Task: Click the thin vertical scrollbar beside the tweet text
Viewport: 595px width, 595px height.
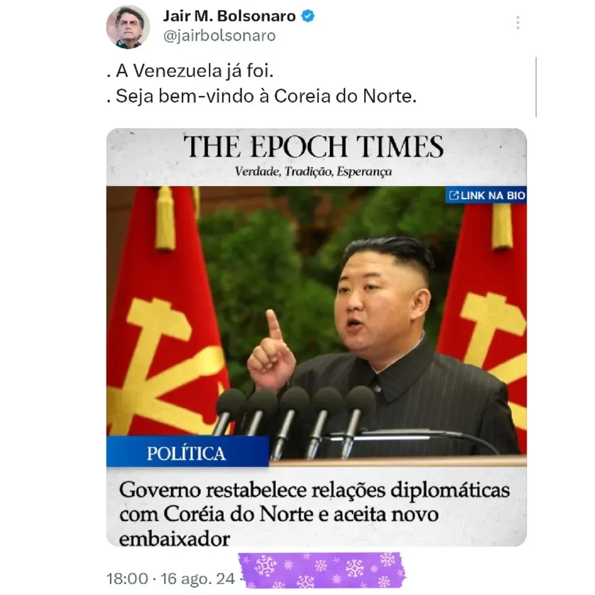Action: (536, 87)
